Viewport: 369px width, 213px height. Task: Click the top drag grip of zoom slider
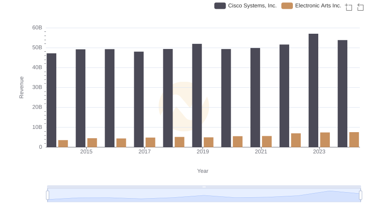pos(204,187)
